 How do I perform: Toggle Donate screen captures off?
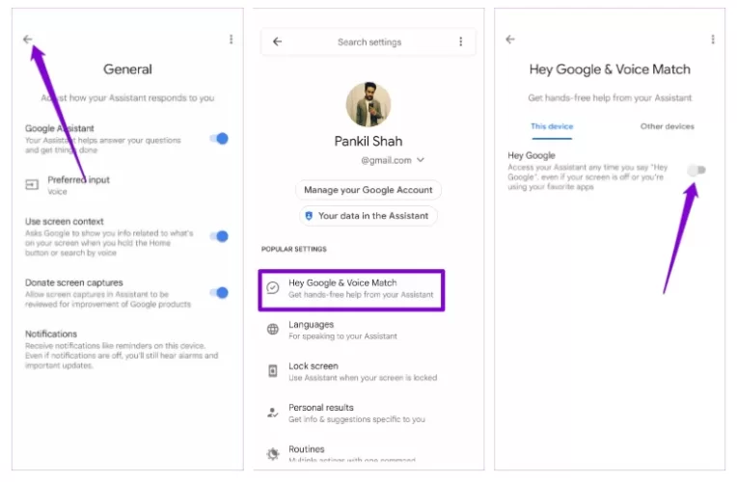(219, 292)
